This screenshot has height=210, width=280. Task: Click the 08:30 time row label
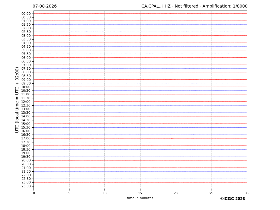pyautogui.click(x=26, y=76)
